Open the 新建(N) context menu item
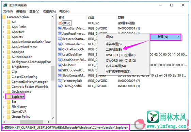Screen dimensions: 191x132 click(165, 37)
